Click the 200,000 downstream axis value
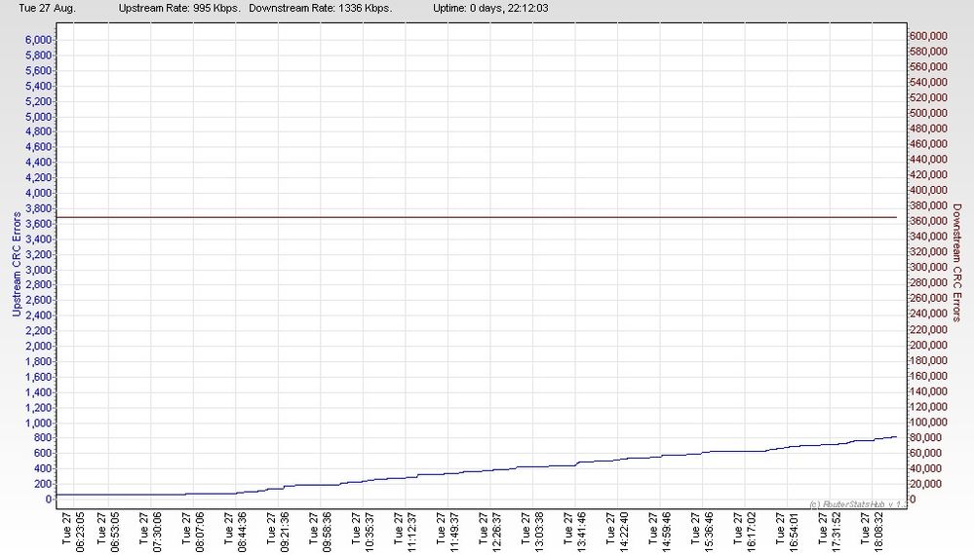The image size is (974, 555). pos(928,345)
